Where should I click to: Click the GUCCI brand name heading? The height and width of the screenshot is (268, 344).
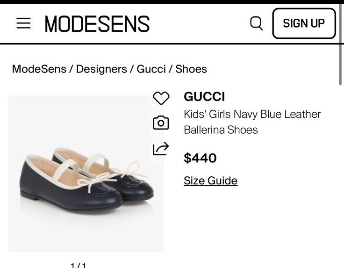[x=204, y=97]
